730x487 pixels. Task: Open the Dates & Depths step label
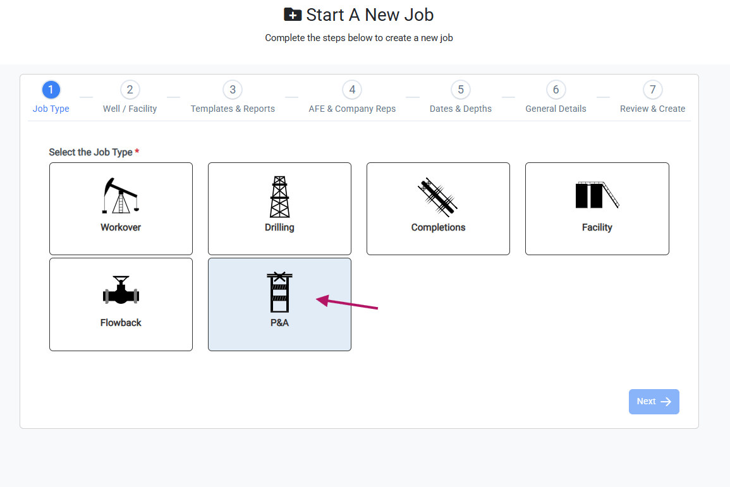pyautogui.click(x=461, y=109)
